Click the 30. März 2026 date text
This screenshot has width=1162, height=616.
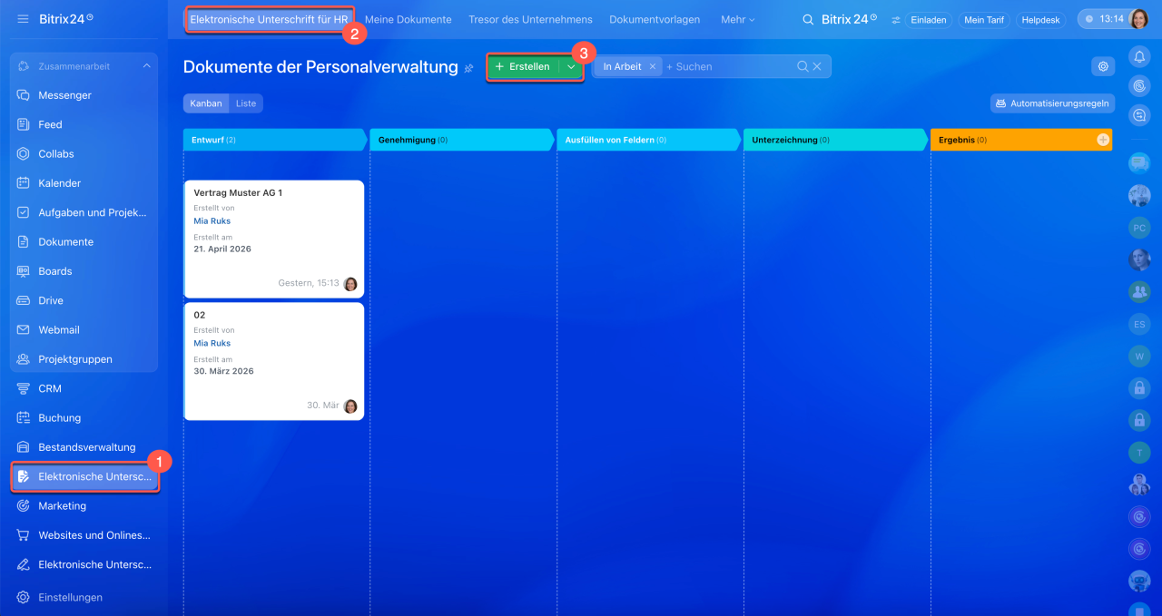point(223,371)
